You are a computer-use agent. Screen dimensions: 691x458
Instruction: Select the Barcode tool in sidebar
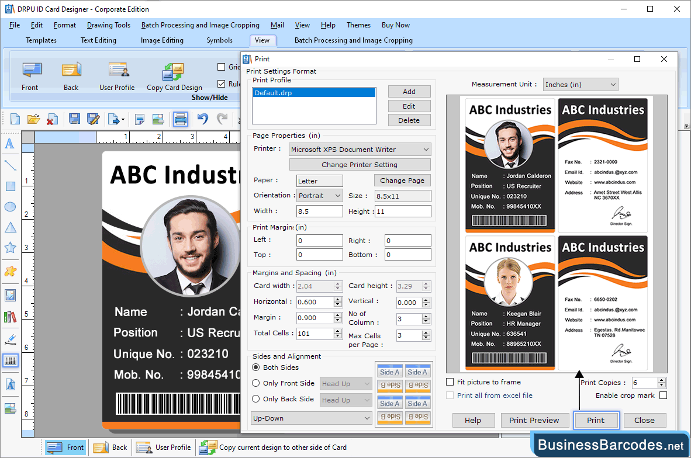coord(10,361)
